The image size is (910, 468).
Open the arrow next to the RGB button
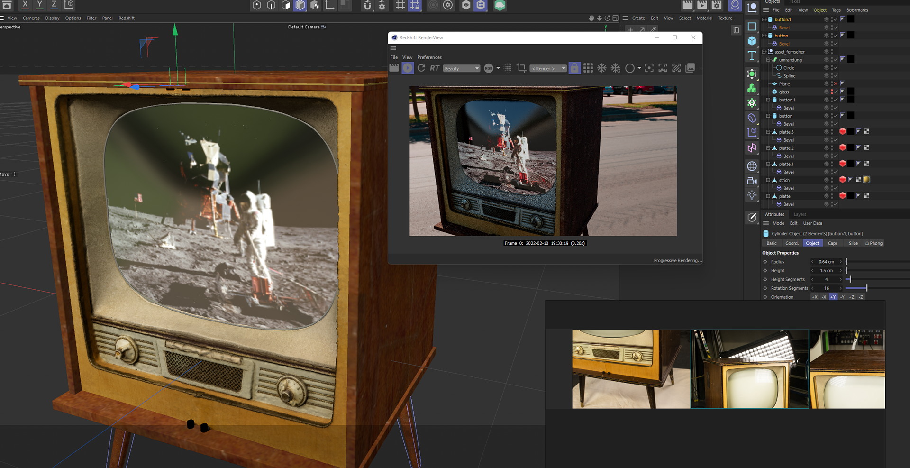pyautogui.click(x=498, y=68)
